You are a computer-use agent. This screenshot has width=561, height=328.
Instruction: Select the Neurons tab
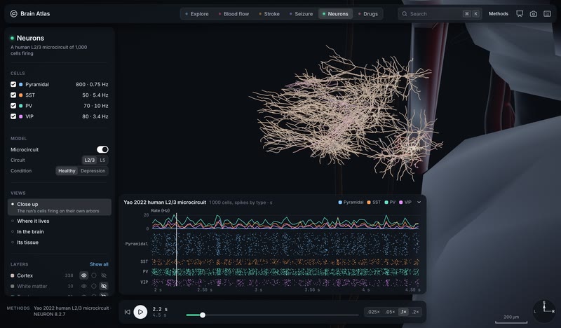pyautogui.click(x=335, y=14)
